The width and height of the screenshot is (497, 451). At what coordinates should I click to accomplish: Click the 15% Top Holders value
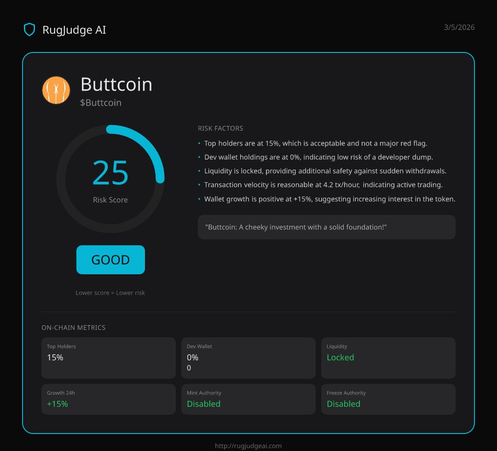pyautogui.click(x=55, y=358)
